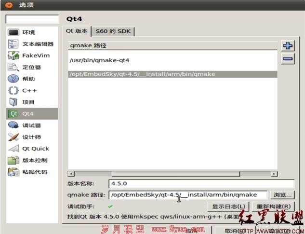Select the Qt4 logo icon in sidebar
305x234 pixels.
point(13,113)
